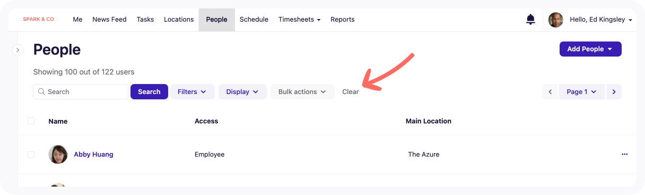Click The Azure location cell
The height and width of the screenshot is (195, 645).
click(x=424, y=154)
